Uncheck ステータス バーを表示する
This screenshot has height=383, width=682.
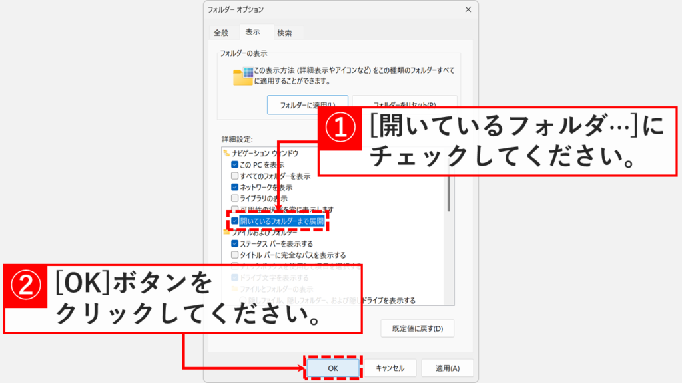234,242
